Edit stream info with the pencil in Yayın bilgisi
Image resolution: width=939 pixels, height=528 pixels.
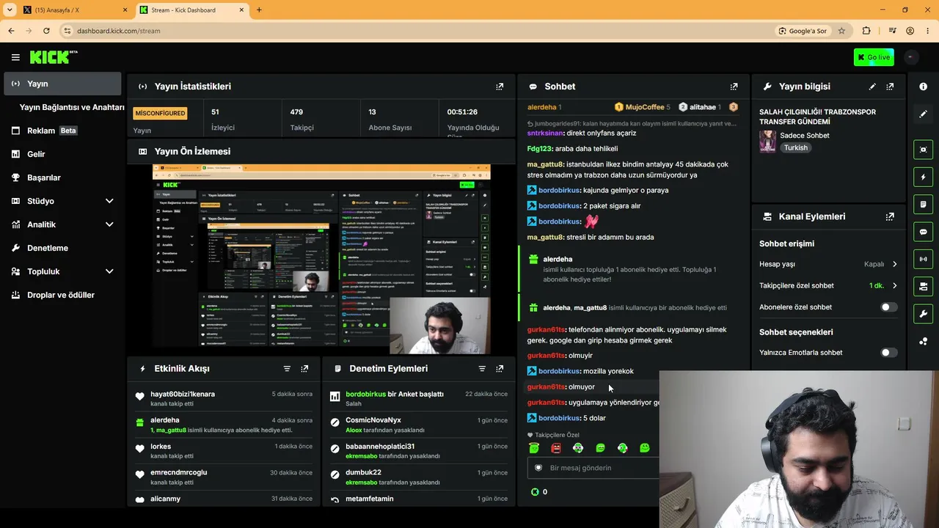(872, 87)
